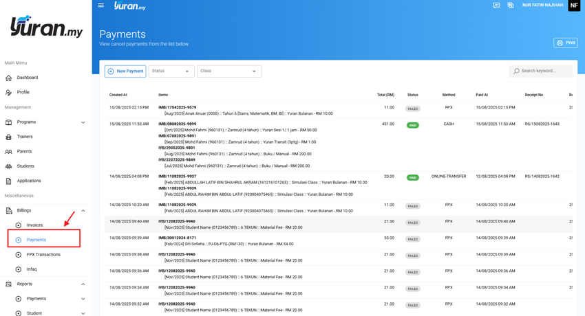Click the circle icon beside Infaq
The height and width of the screenshot is (316, 585).
tap(19, 269)
